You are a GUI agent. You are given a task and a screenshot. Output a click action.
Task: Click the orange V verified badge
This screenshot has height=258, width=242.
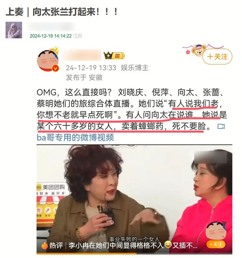point(55,68)
